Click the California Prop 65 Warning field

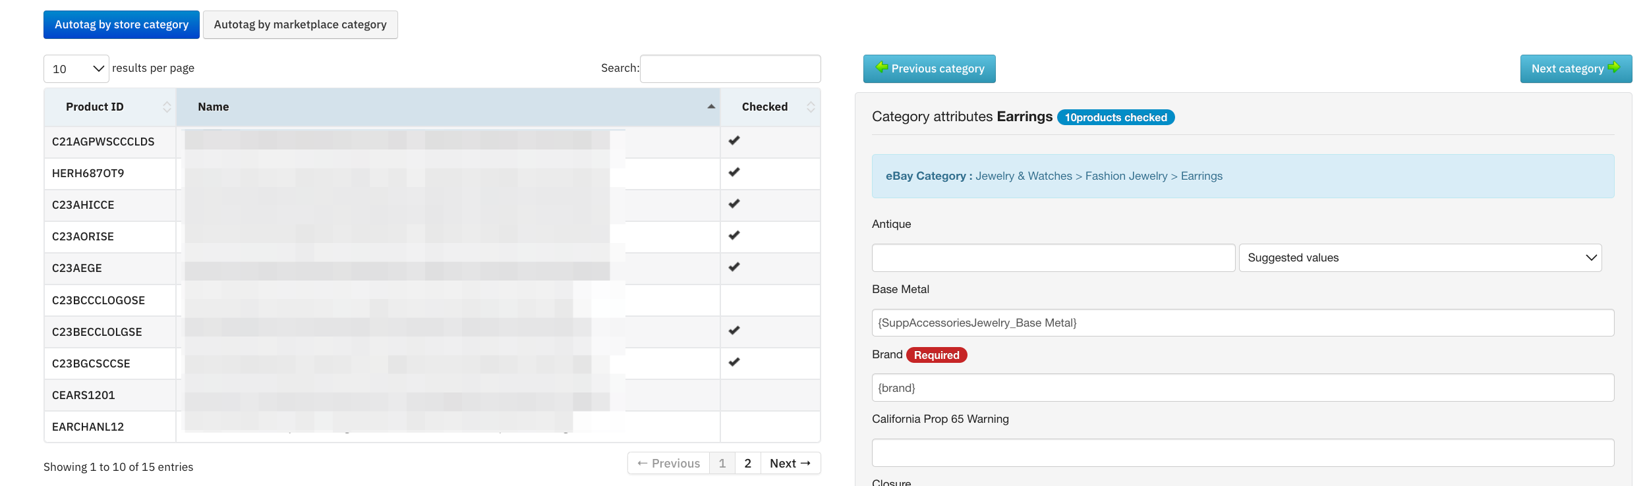pos(1242,452)
